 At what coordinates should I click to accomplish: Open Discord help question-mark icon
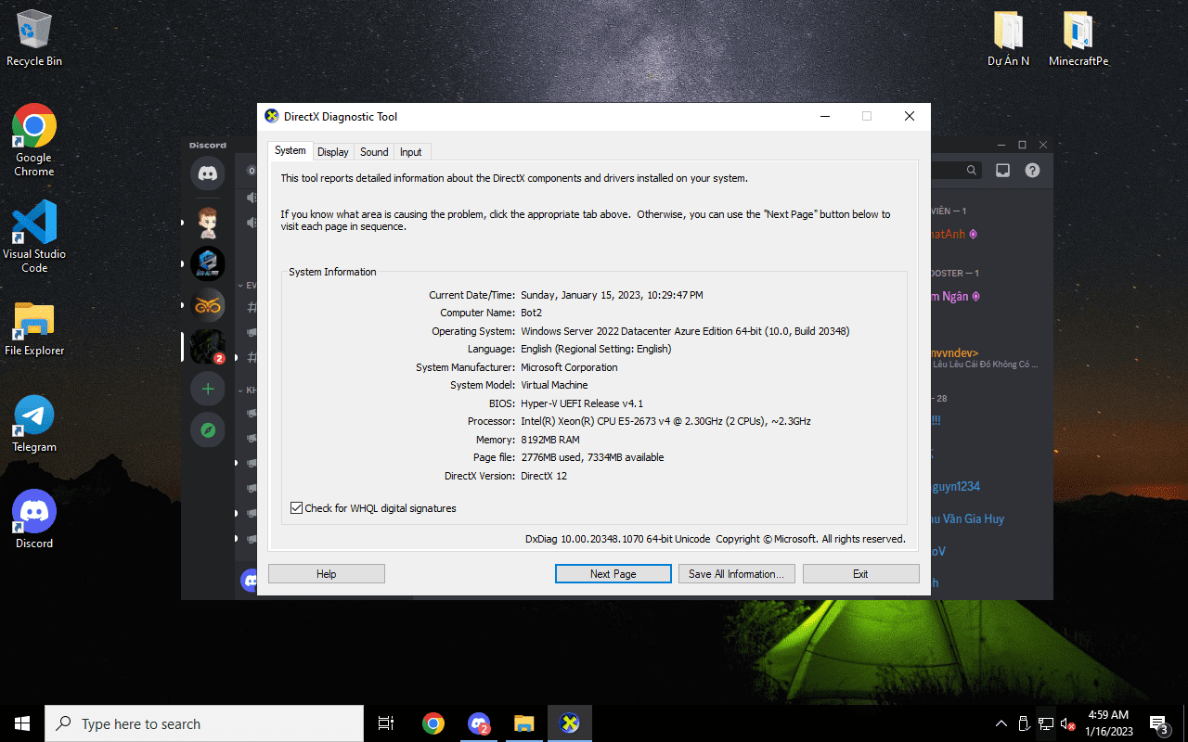click(x=1032, y=171)
